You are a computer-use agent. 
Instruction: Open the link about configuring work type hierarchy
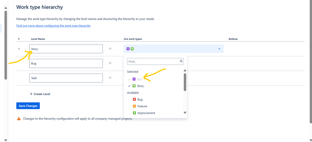pos(53,26)
